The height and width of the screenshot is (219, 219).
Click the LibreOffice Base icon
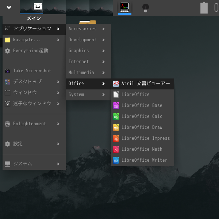116,105
